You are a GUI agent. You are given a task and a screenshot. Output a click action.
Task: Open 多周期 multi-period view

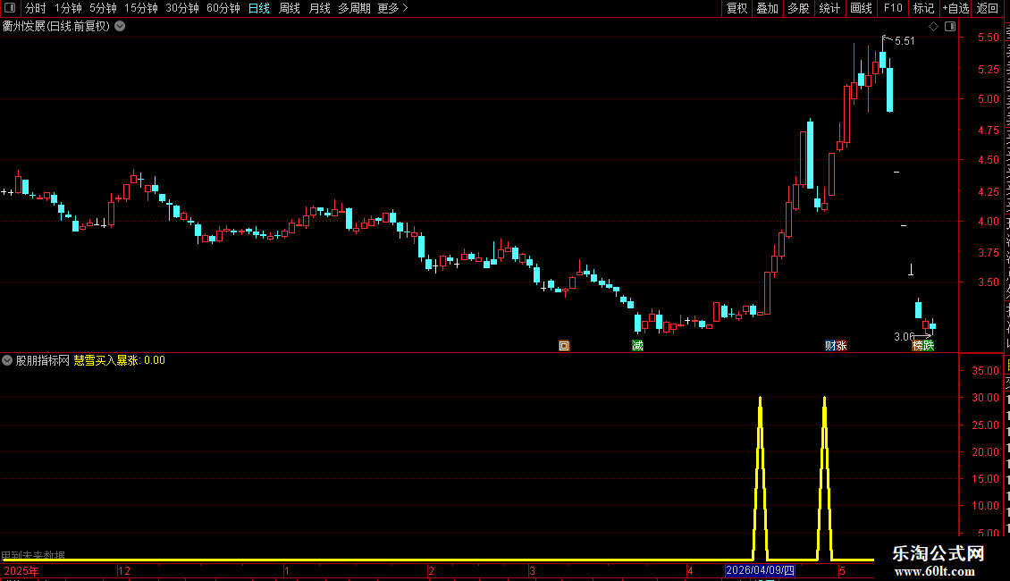coord(354,8)
